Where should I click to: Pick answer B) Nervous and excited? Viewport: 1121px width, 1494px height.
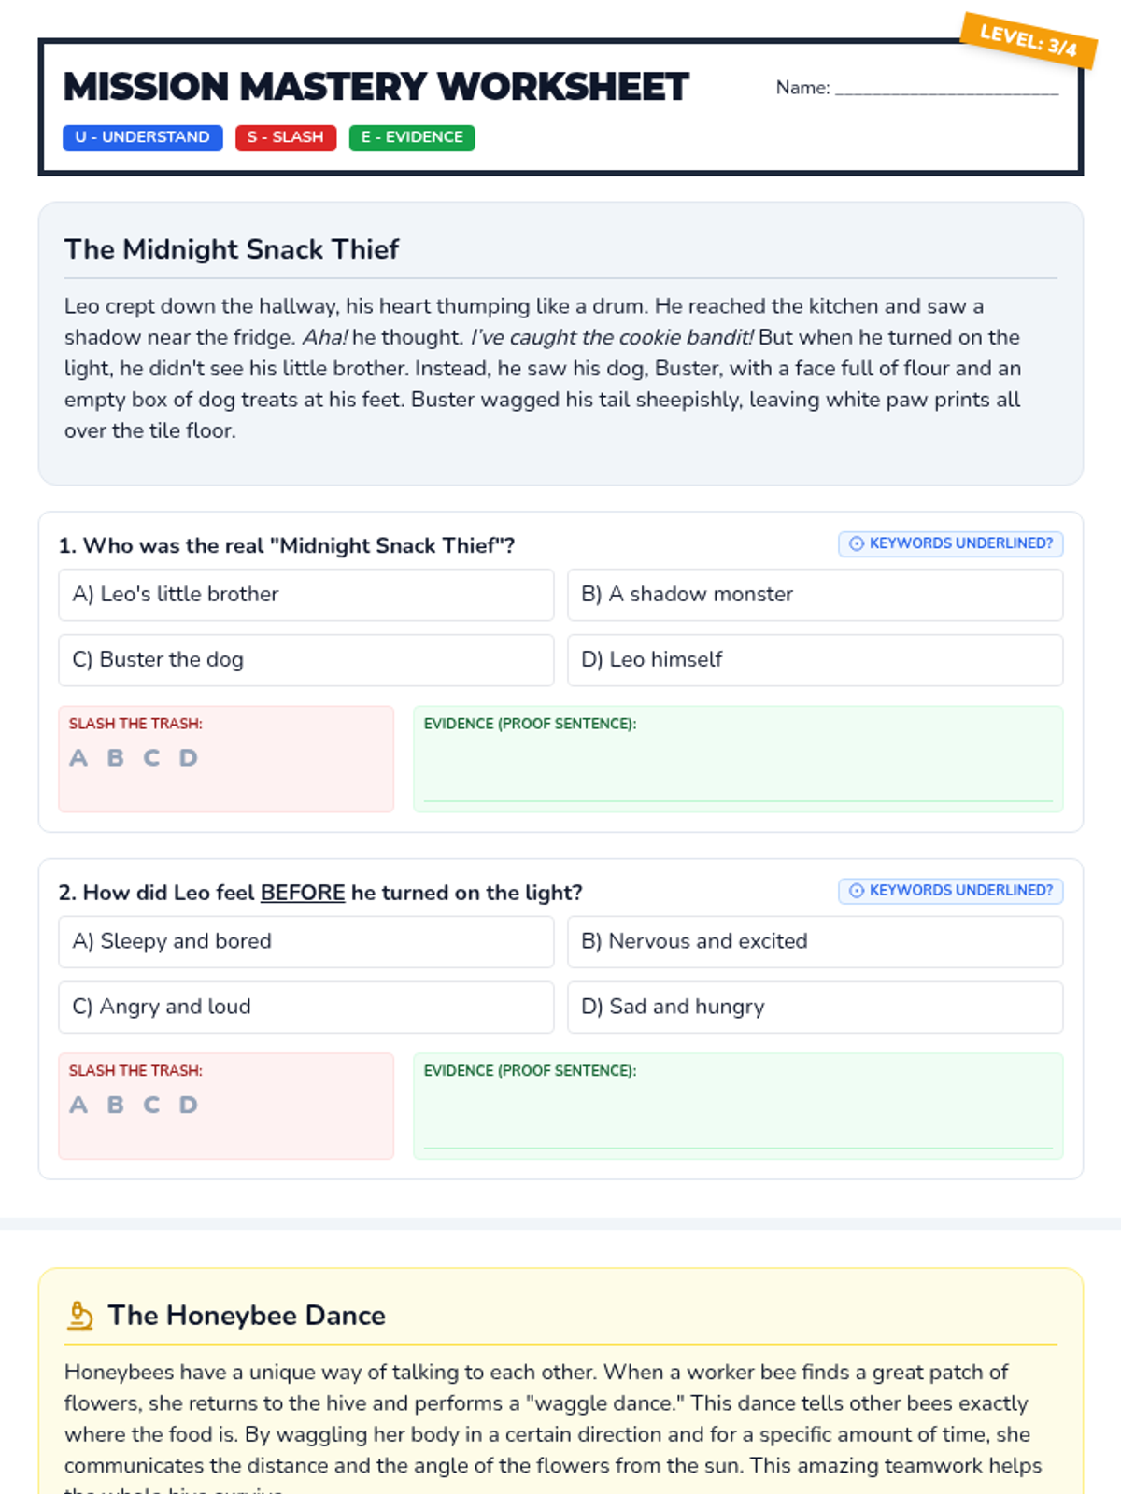point(815,941)
